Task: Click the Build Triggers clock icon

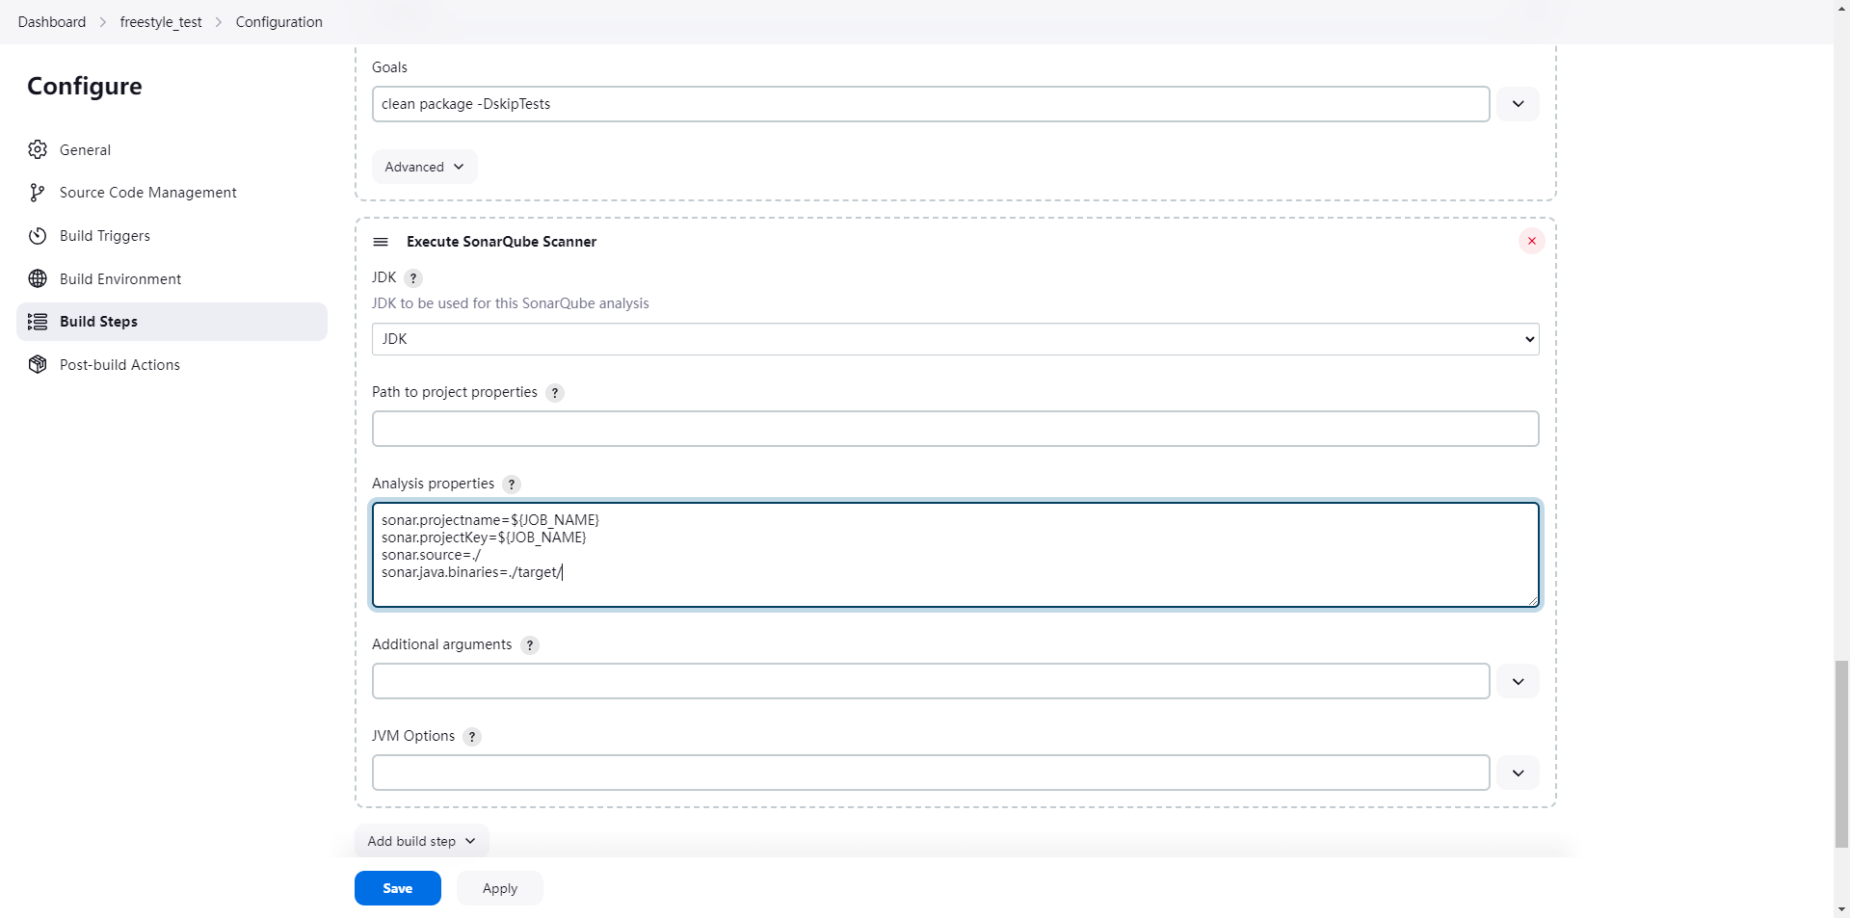Action: 38,236
